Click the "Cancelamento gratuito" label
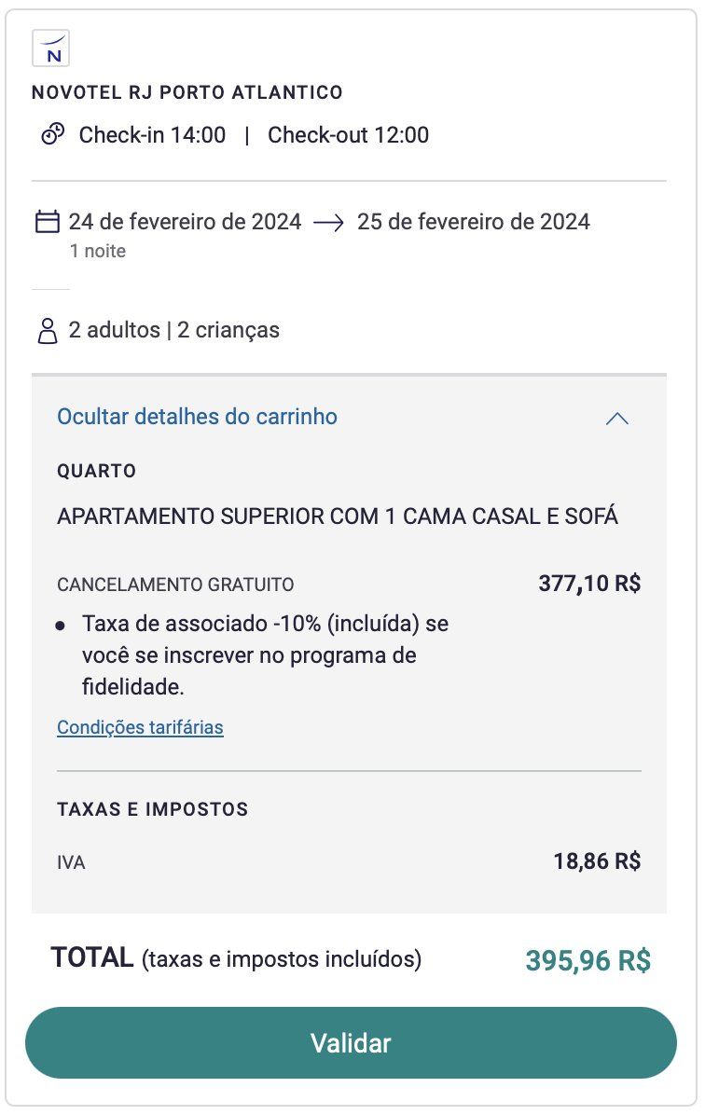 (x=175, y=585)
